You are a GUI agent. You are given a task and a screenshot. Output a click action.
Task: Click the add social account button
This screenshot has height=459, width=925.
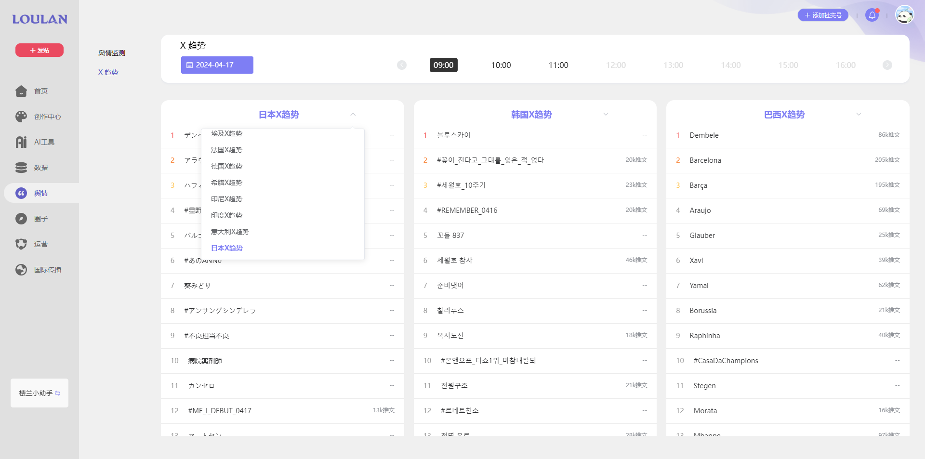(x=823, y=15)
